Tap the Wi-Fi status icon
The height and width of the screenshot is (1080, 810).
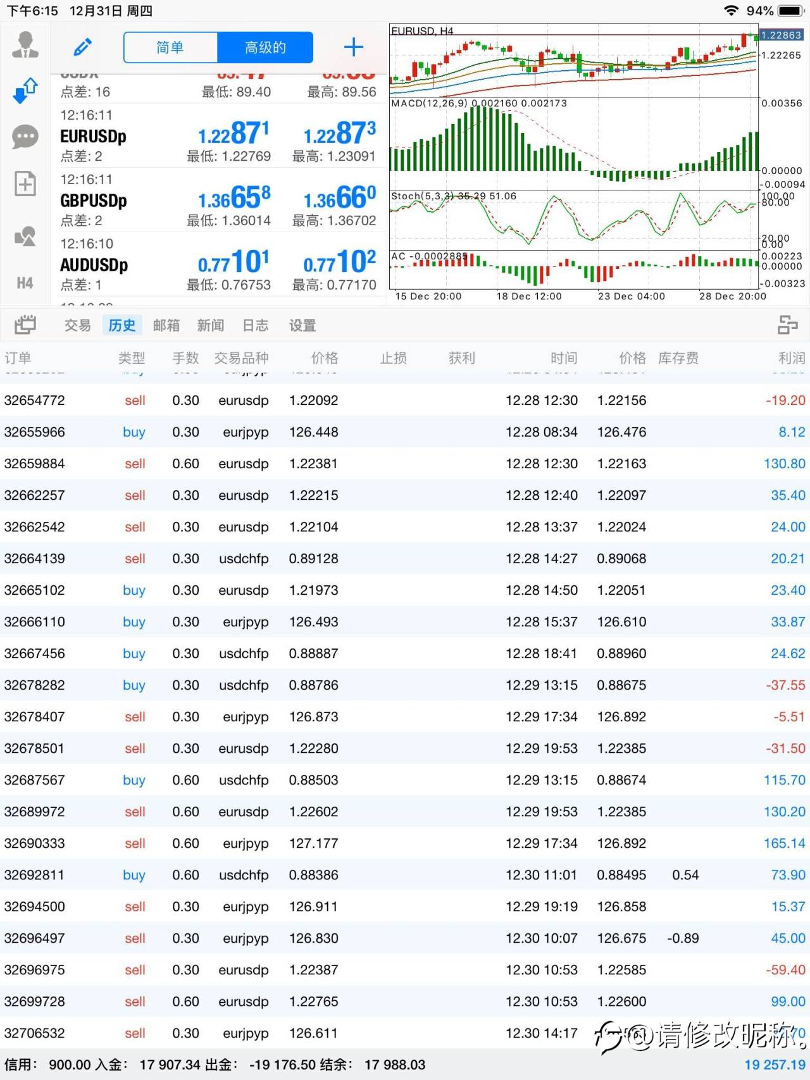(x=732, y=11)
